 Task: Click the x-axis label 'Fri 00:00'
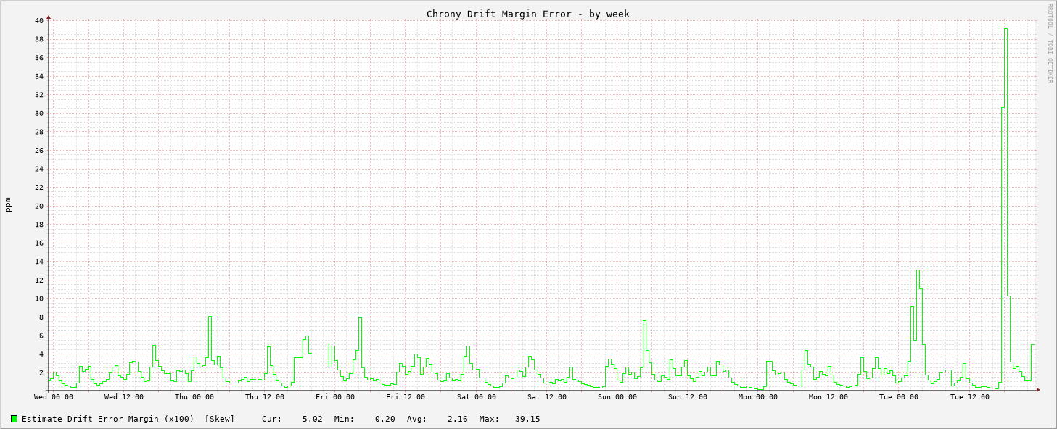[x=334, y=396]
